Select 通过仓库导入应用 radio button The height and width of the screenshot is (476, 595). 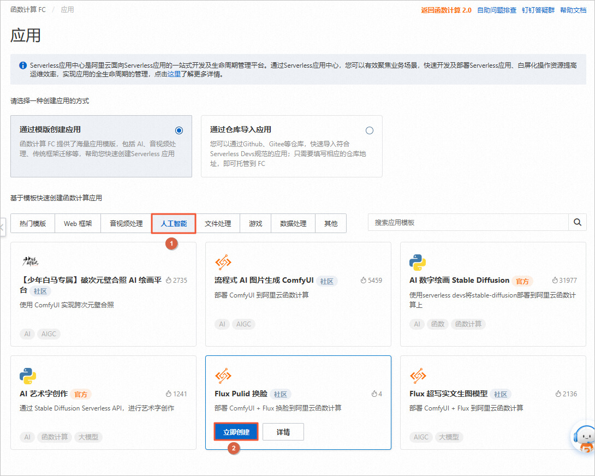369,130
